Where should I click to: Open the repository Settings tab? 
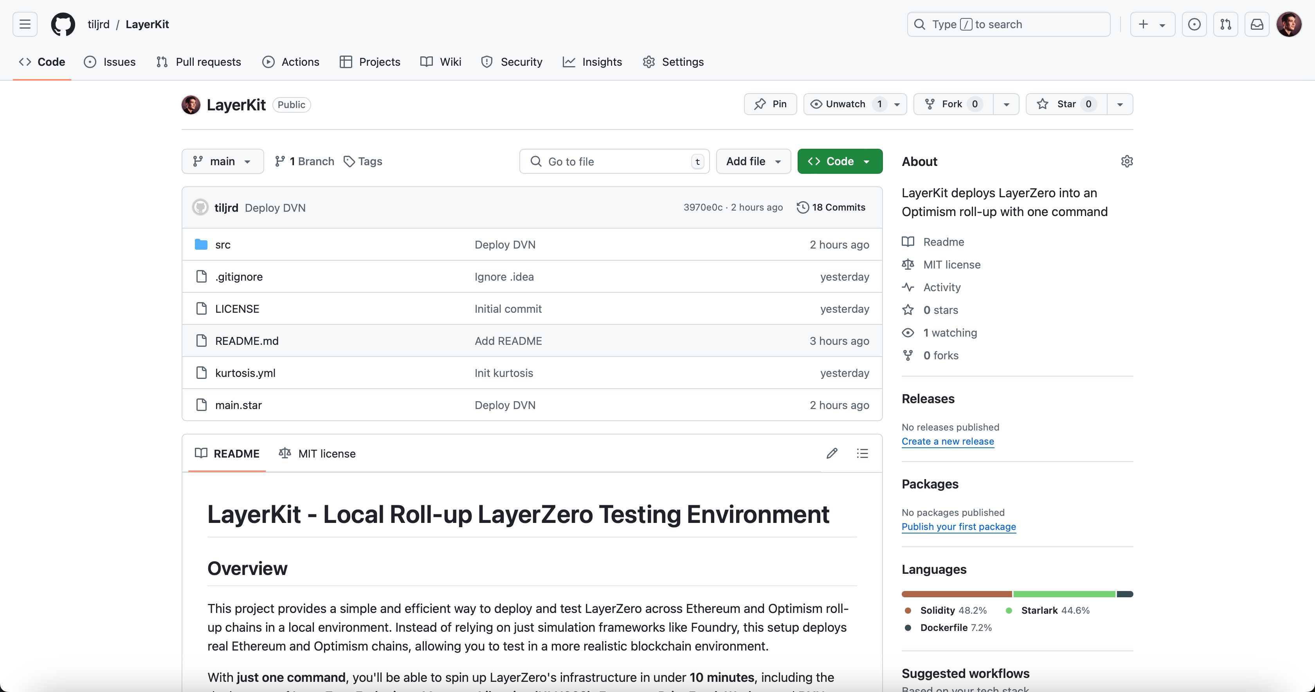pos(673,62)
